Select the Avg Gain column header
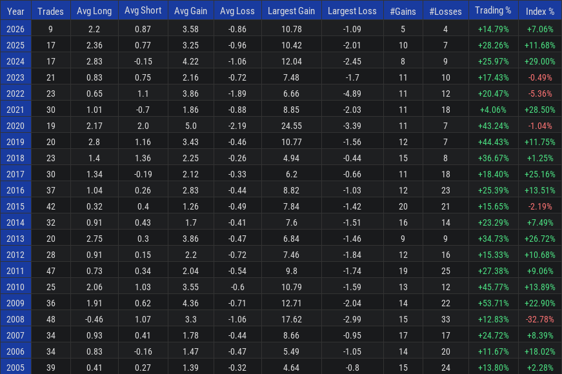 coord(191,10)
